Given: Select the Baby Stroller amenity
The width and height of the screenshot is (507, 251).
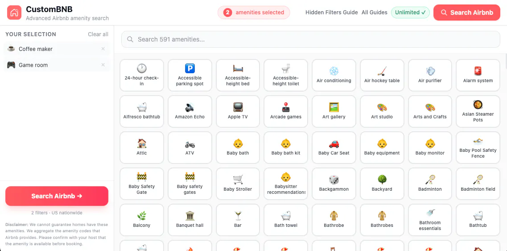Looking at the screenshot, I should pos(238,184).
